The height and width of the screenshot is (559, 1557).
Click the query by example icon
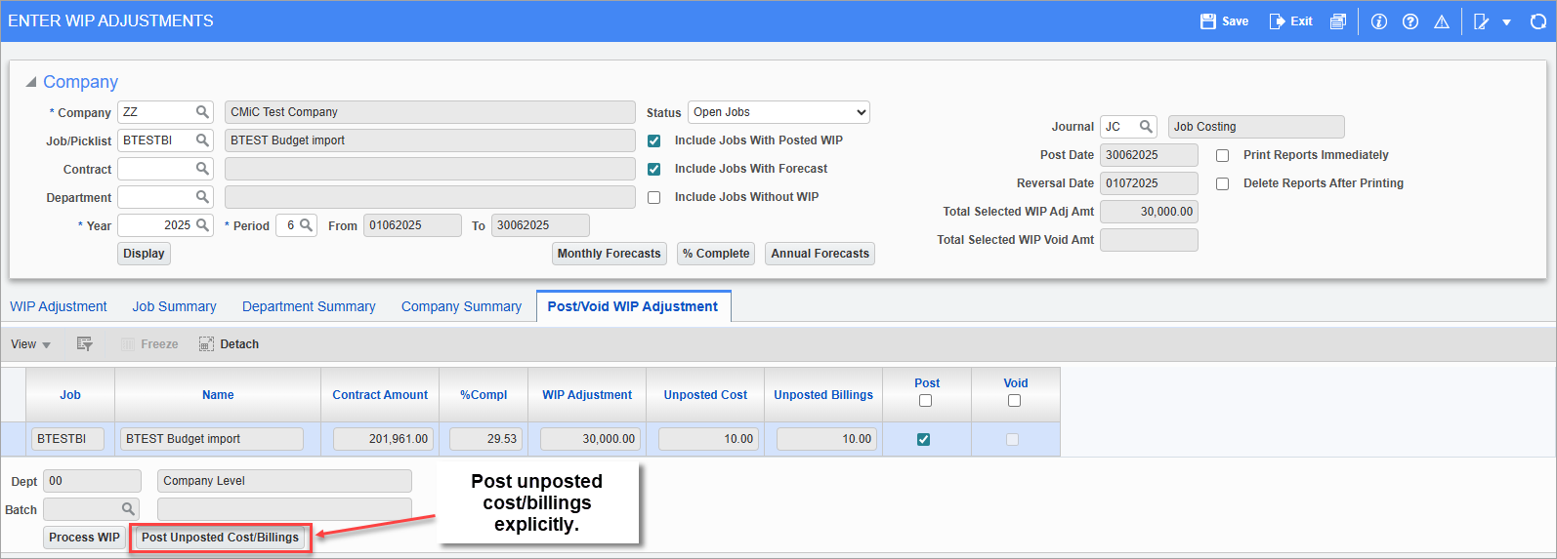point(85,344)
